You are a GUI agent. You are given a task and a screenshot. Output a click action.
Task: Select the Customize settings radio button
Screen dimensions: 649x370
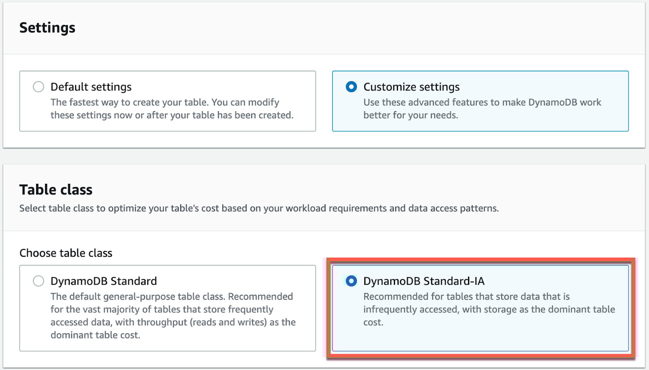(351, 86)
